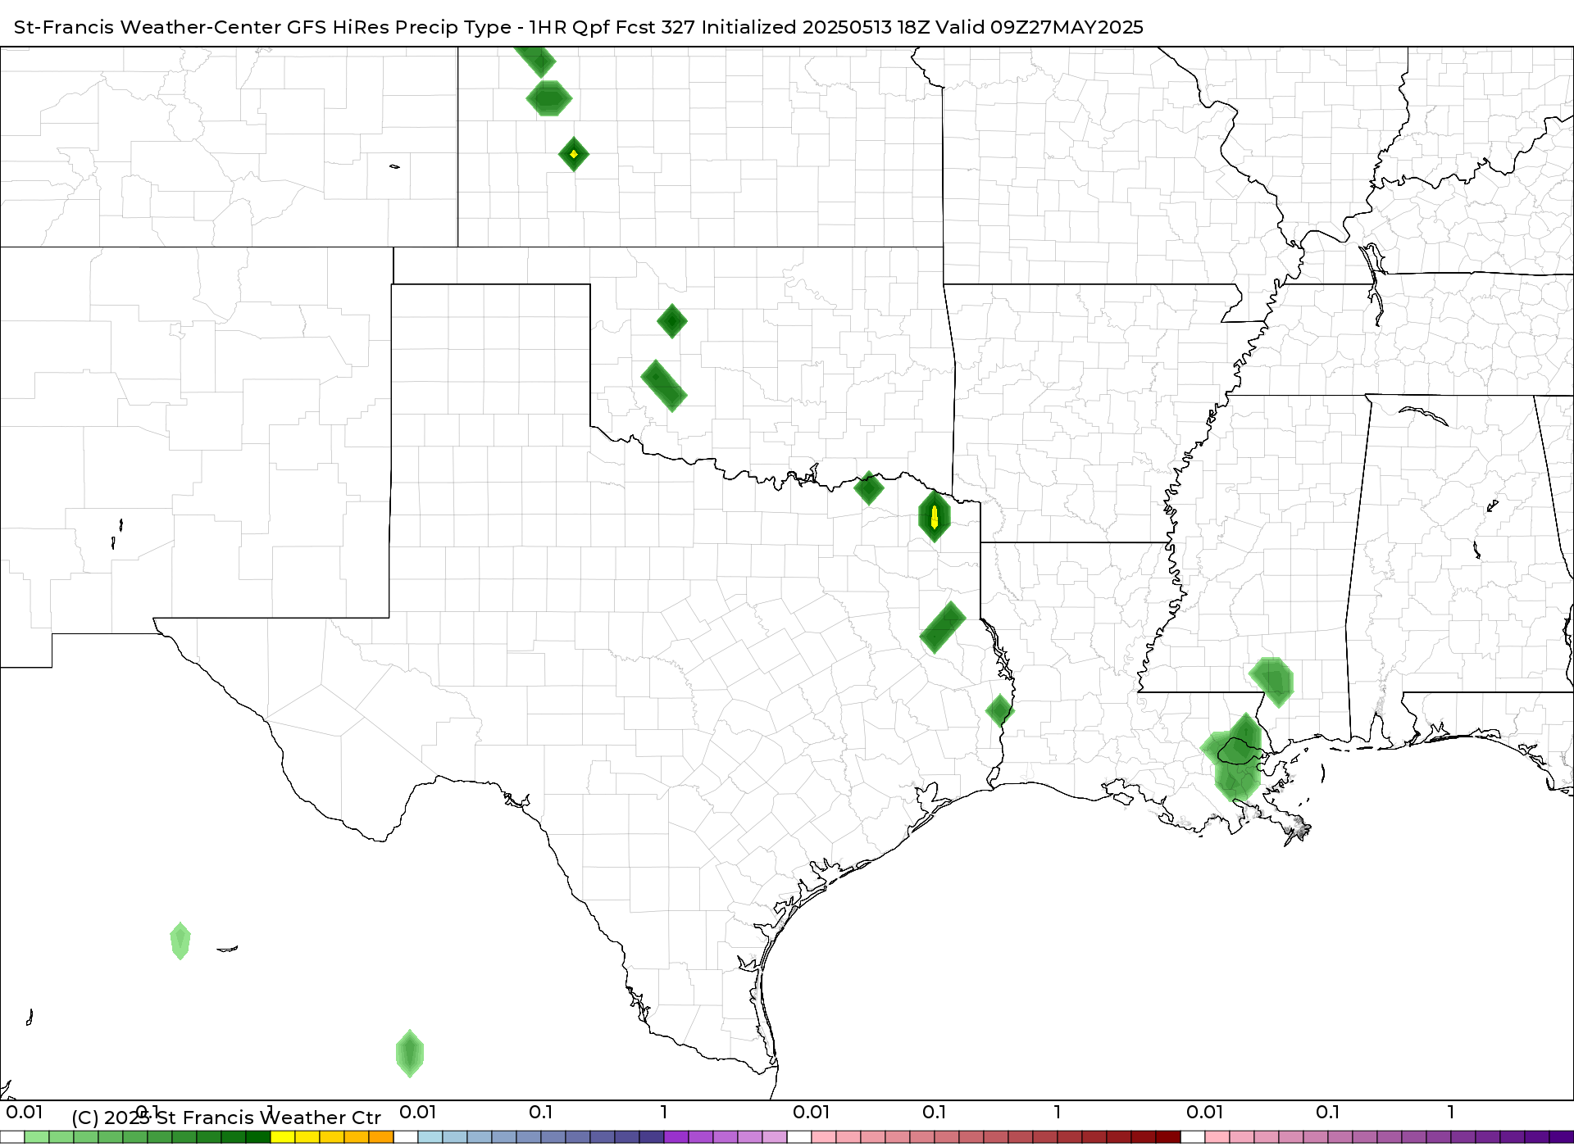This screenshot has height=1147, width=1574.
Task: Click the 0.01 label above the pink-purple scale
Action: point(1205,1112)
